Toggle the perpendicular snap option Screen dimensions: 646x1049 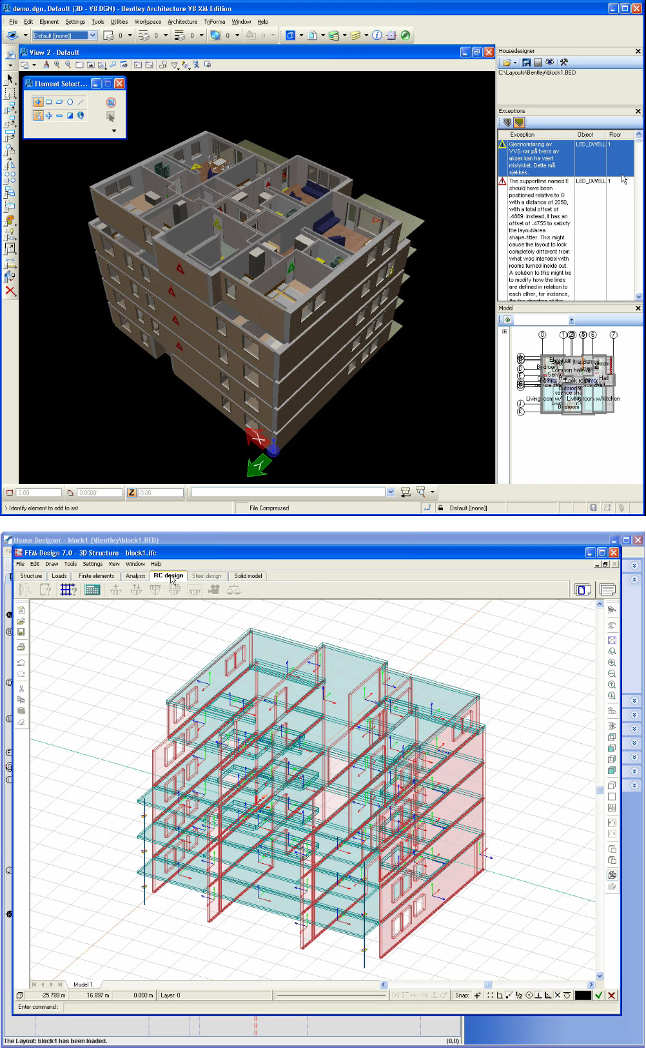click(538, 995)
